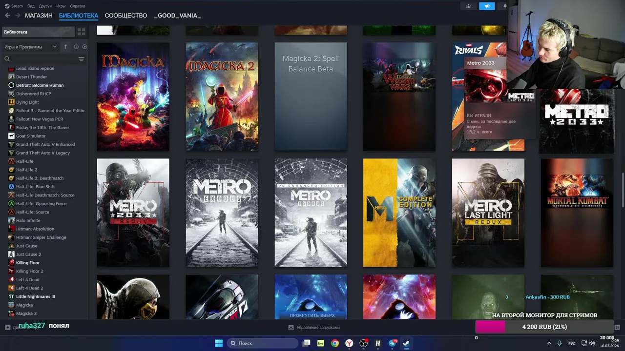
Task: Open the Magicka 2 game cover
Action: click(222, 97)
